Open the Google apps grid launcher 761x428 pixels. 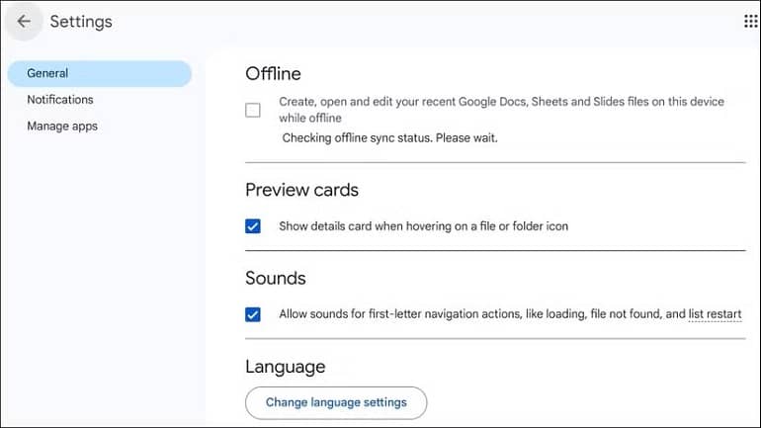click(750, 21)
